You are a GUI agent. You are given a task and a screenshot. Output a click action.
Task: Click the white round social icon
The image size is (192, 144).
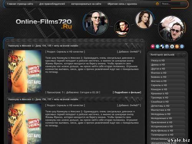point(172,46)
